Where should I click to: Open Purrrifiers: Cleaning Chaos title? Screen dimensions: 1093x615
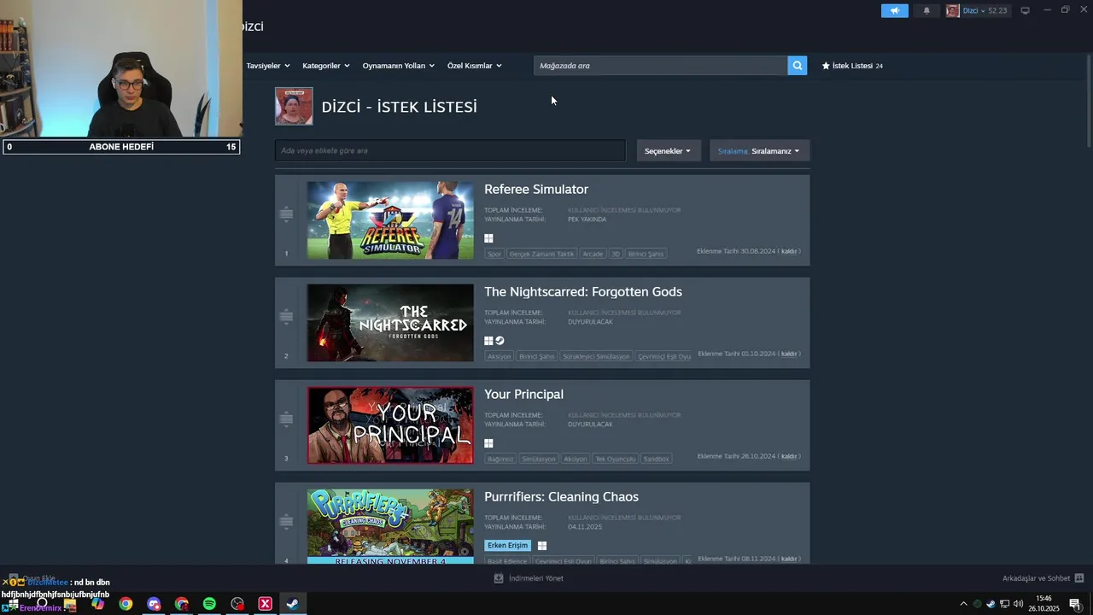click(x=561, y=496)
